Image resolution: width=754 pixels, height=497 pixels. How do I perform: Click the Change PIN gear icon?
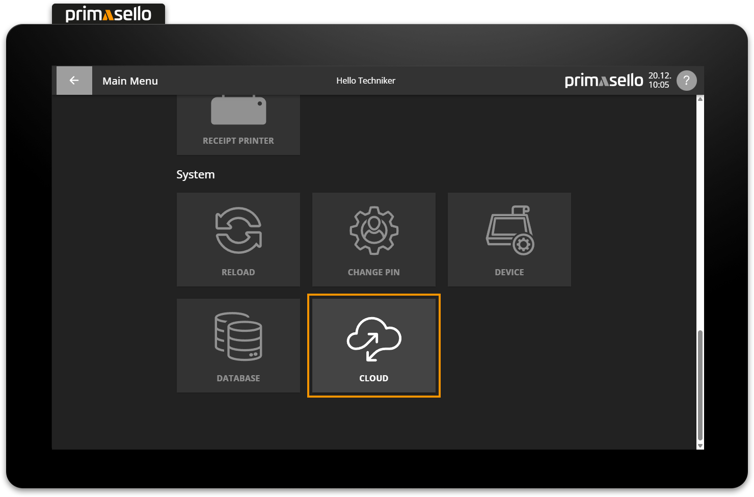click(374, 230)
